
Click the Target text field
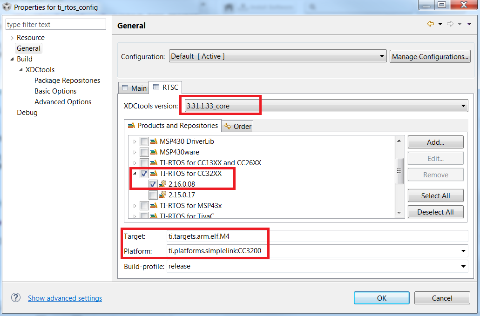pyautogui.click(x=317, y=236)
